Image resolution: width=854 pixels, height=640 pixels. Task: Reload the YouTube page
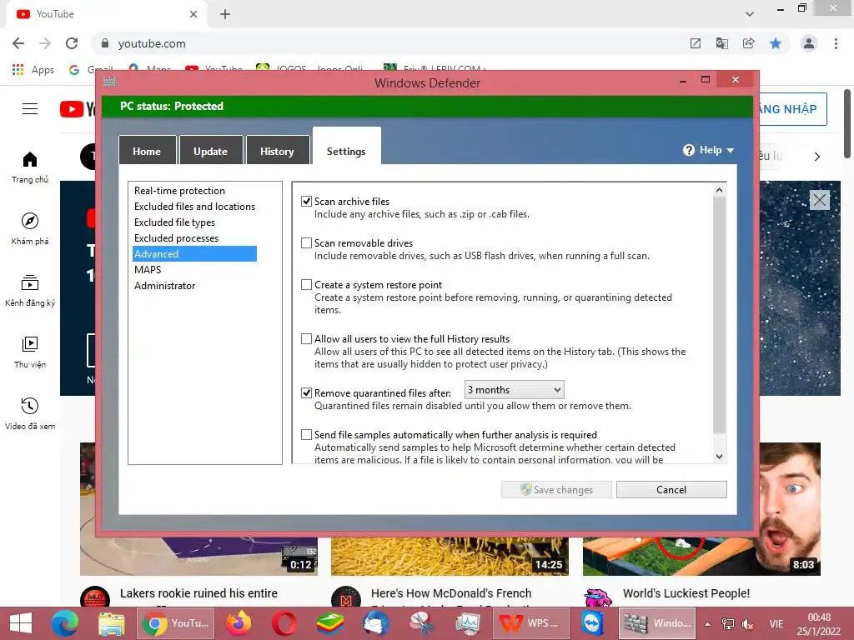(x=72, y=43)
